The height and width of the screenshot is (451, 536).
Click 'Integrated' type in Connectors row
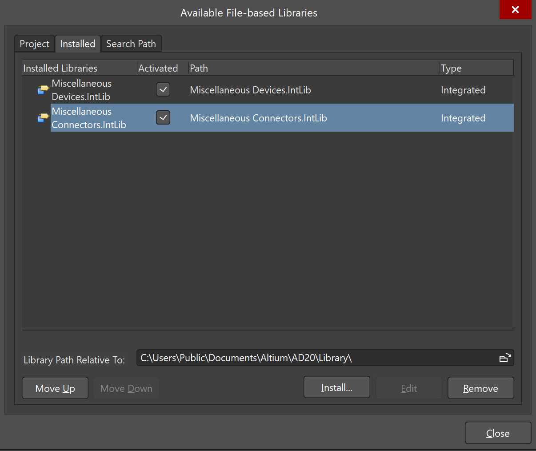tap(463, 118)
